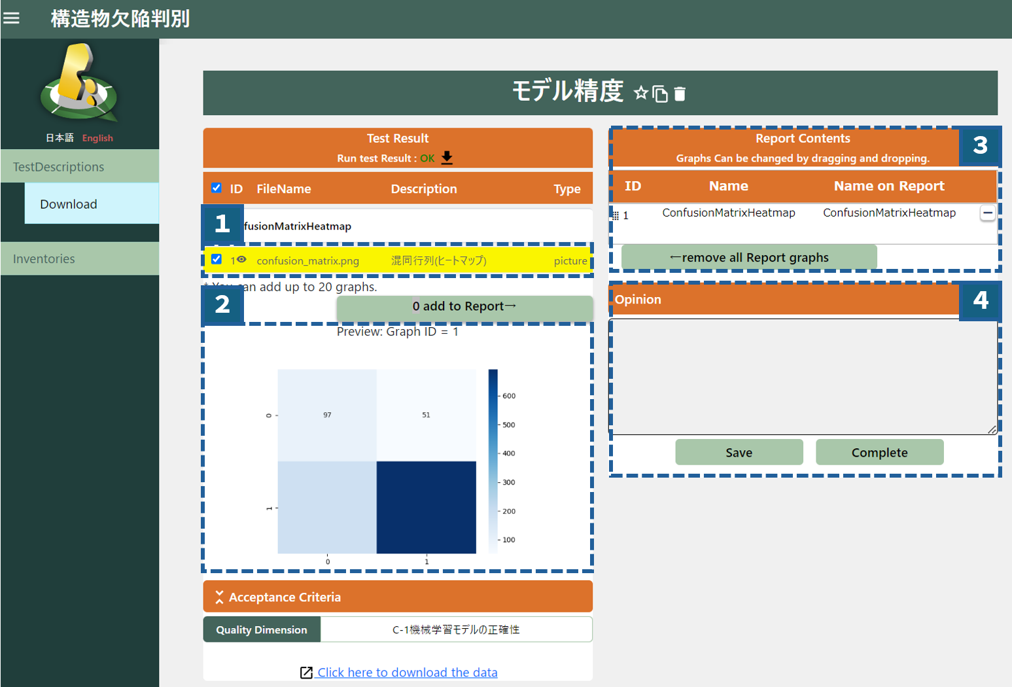
Task: Click inside the Opinion text area
Action: pos(803,376)
